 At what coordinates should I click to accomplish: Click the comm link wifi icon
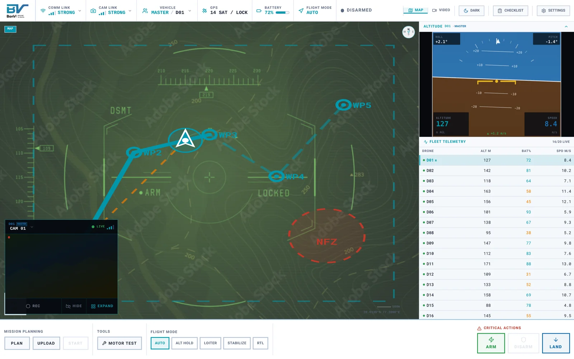[x=43, y=11]
